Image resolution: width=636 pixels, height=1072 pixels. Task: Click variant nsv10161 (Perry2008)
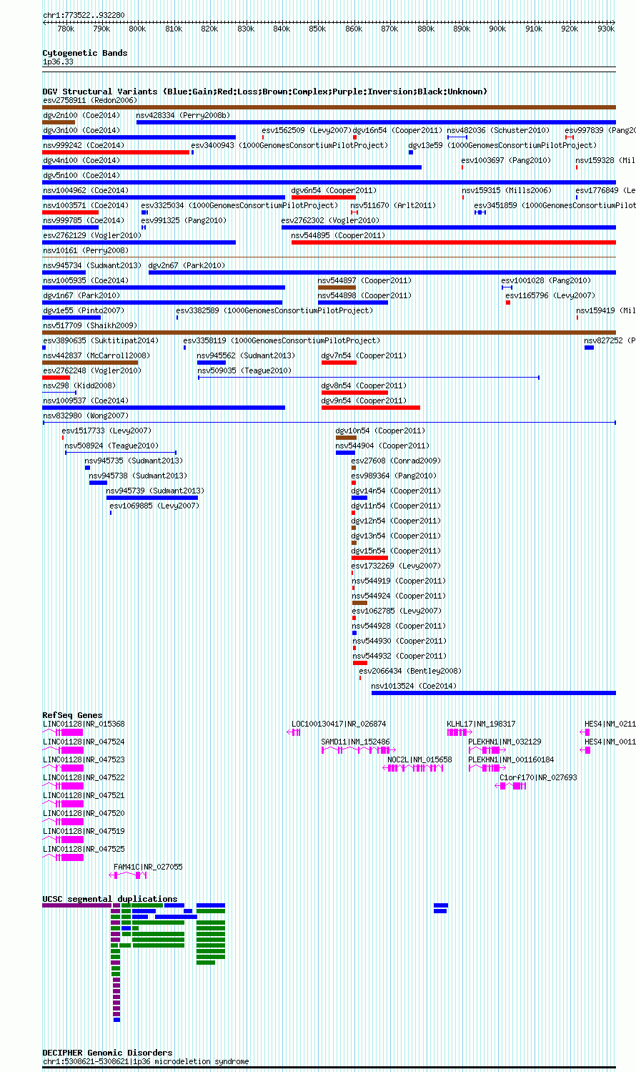(x=86, y=250)
